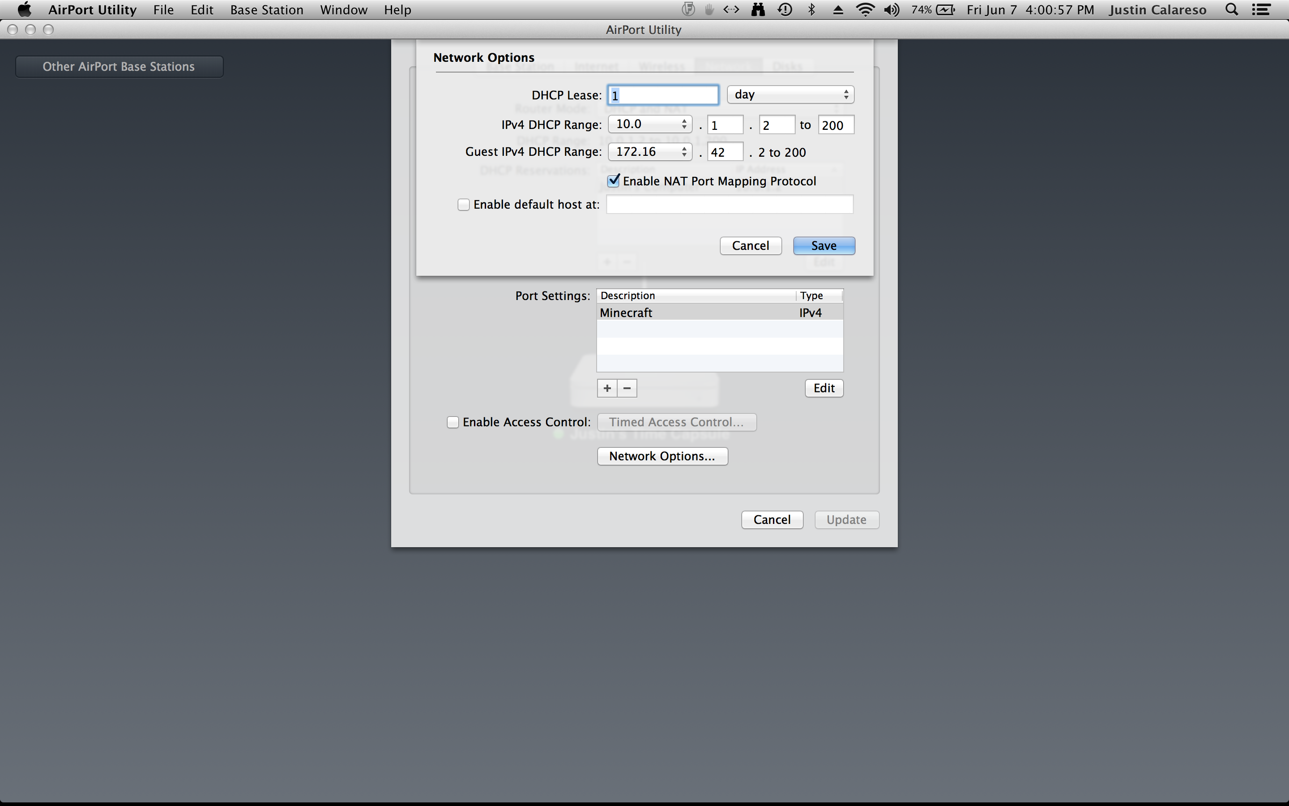
Task: Click the Bluetooth icon in the menu bar
Action: click(811, 9)
